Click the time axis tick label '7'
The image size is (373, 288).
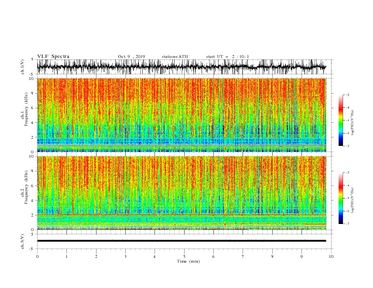pos(243,256)
